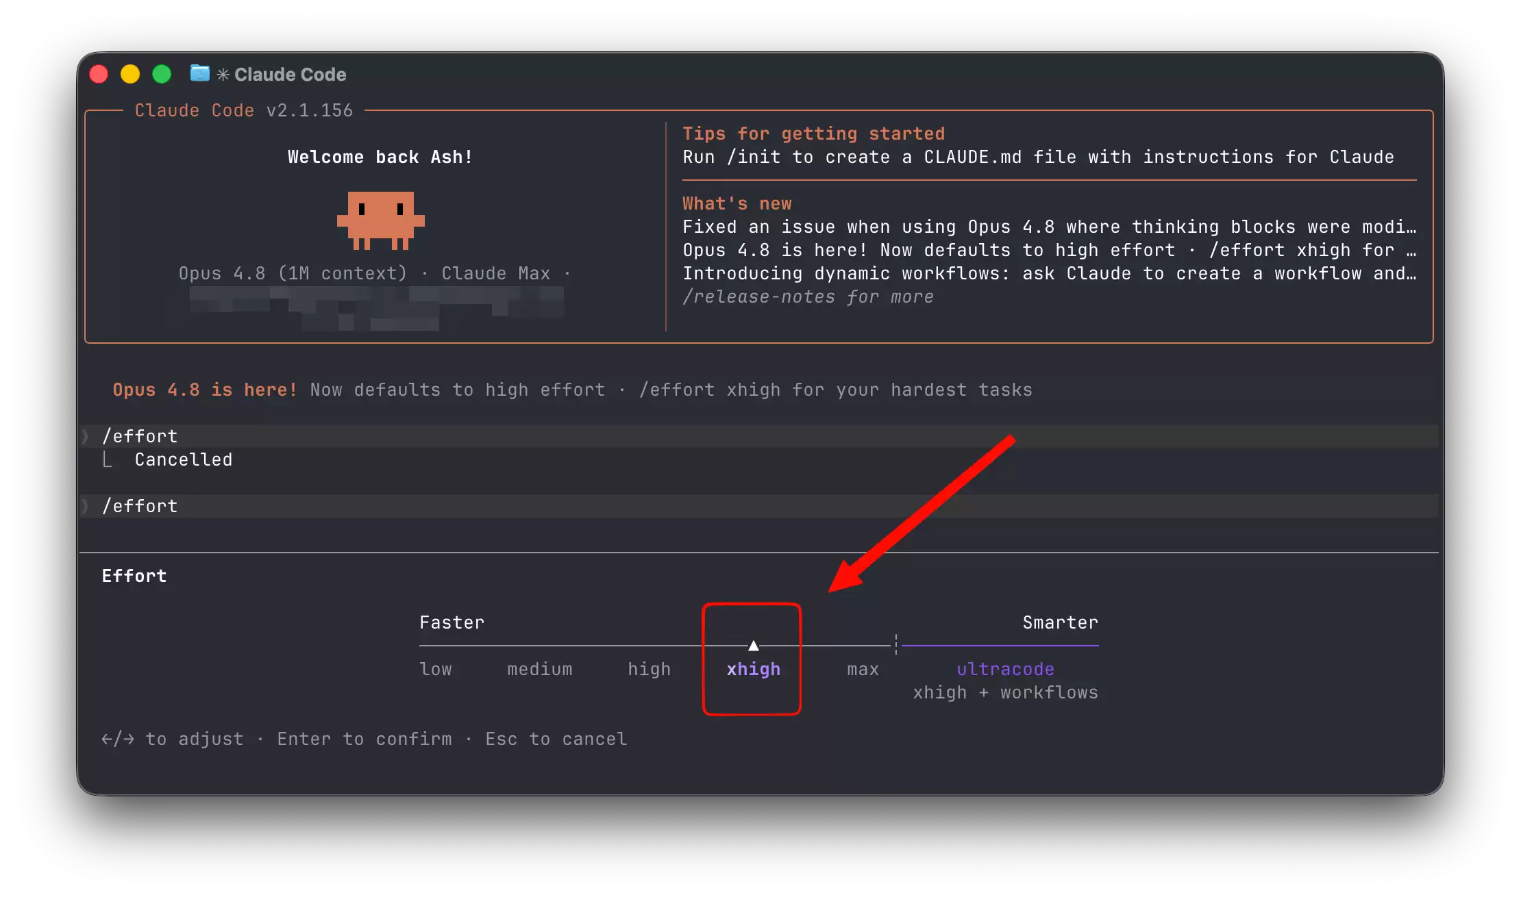The image size is (1521, 897).
Task: Click the 'Fixed an issue when using Opus 4.8' line
Action: click(x=1050, y=227)
